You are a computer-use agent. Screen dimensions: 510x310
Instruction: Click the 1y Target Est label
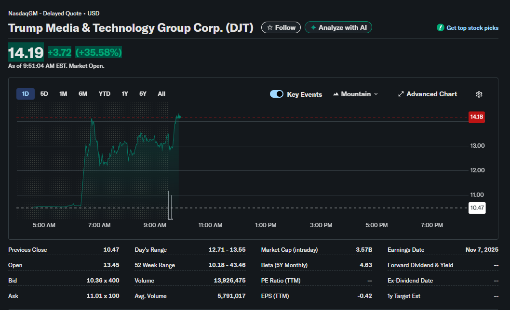[x=404, y=296]
